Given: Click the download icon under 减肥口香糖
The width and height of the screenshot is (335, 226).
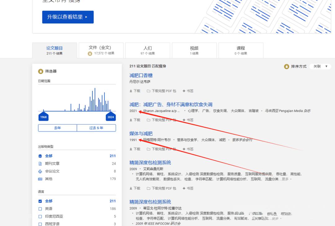Looking at the screenshot, I should pyautogui.click(x=131, y=91).
